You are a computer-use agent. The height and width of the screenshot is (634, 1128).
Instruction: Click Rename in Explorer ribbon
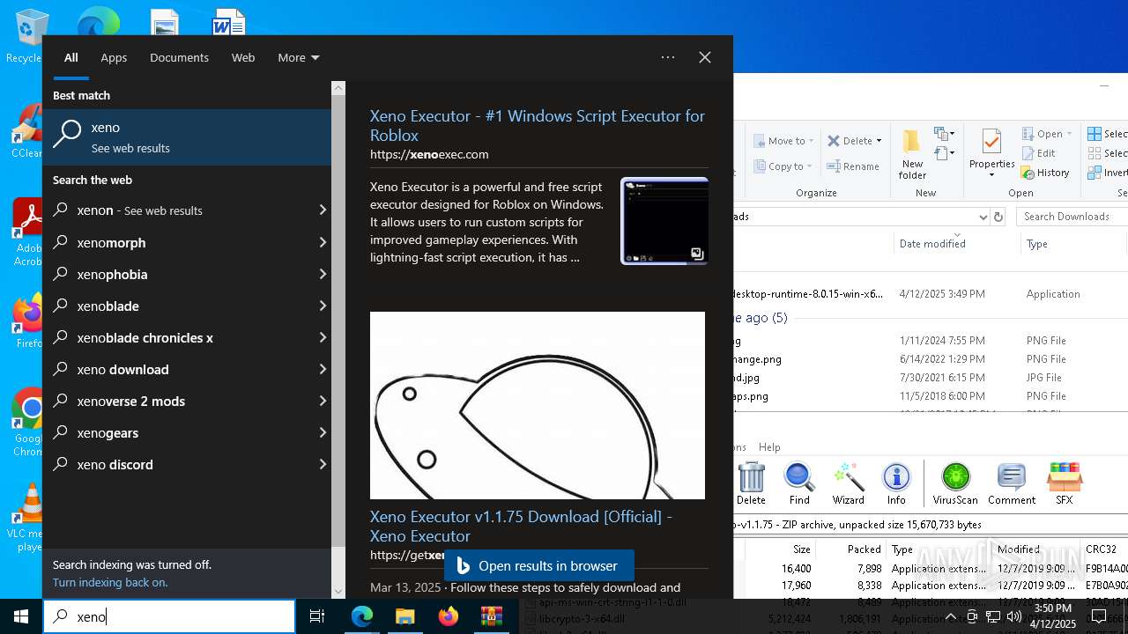pyautogui.click(x=853, y=166)
